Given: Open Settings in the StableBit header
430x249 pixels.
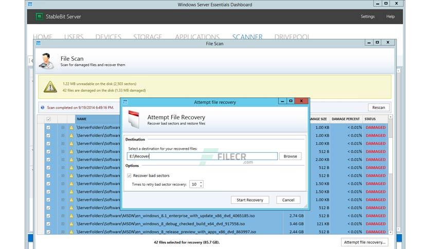Looking at the screenshot, I should point(367,16).
